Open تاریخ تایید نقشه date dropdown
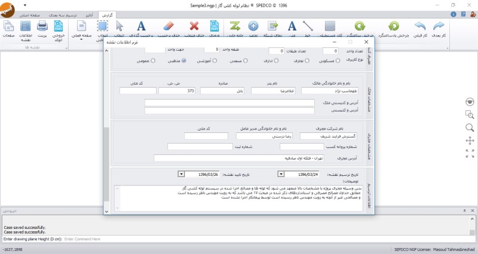 [181, 174]
